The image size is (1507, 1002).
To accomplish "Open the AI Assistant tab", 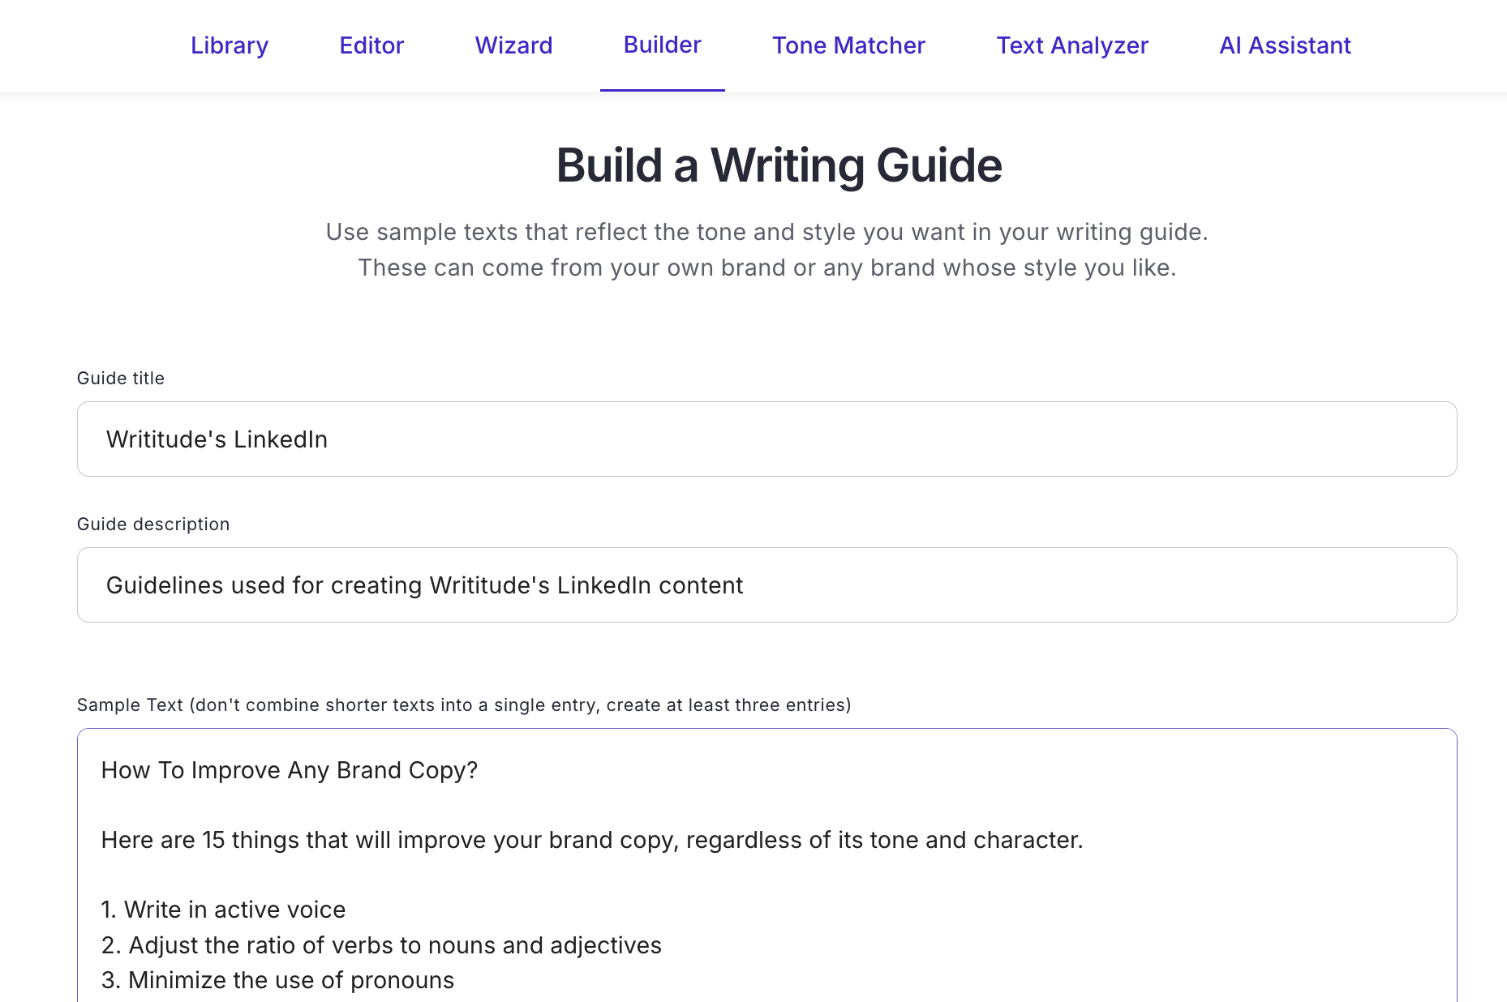I will 1285,45.
